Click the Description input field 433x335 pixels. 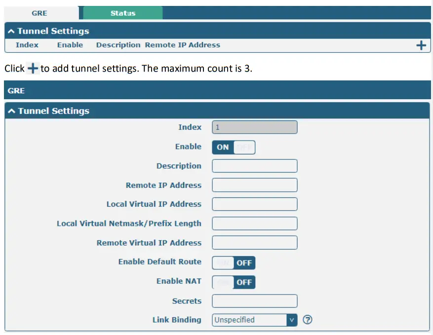[255, 166]
